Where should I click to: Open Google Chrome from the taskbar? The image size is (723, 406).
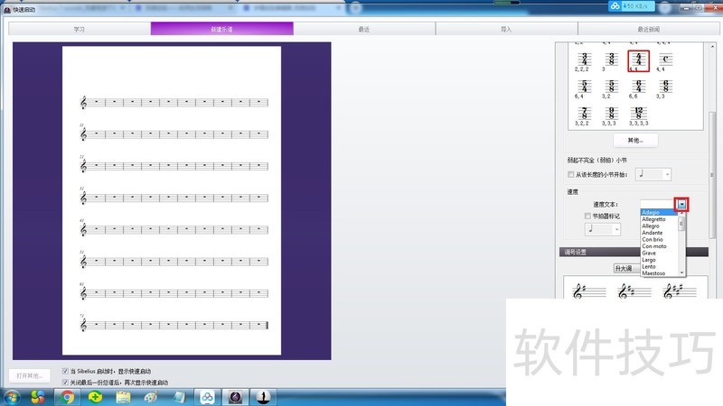click(67, 396)
